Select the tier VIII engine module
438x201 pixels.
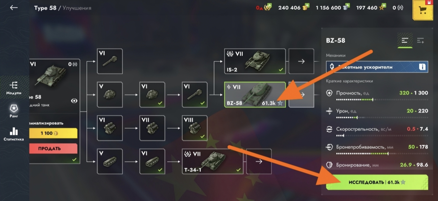click(195, 128)
